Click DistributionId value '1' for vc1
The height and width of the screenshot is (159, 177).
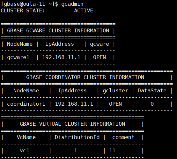click(76, 150)
